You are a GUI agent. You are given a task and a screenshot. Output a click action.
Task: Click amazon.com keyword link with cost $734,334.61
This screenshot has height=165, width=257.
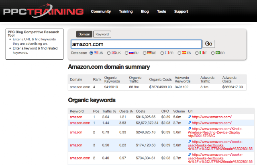click(80, 158)
